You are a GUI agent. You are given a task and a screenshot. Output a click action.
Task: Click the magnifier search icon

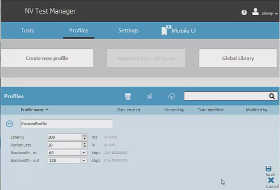coord(272,96)
